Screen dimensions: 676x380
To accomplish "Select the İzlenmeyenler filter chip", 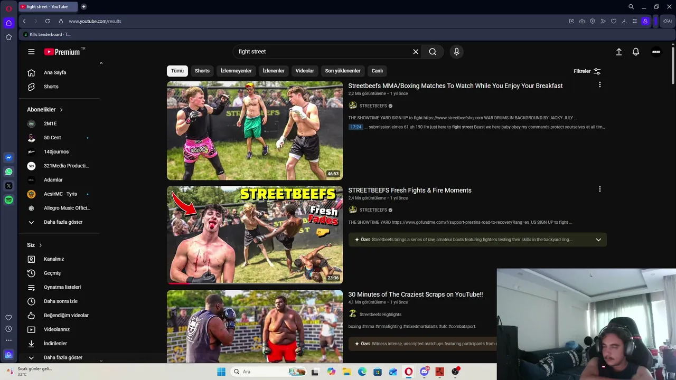I will (236, 71).
